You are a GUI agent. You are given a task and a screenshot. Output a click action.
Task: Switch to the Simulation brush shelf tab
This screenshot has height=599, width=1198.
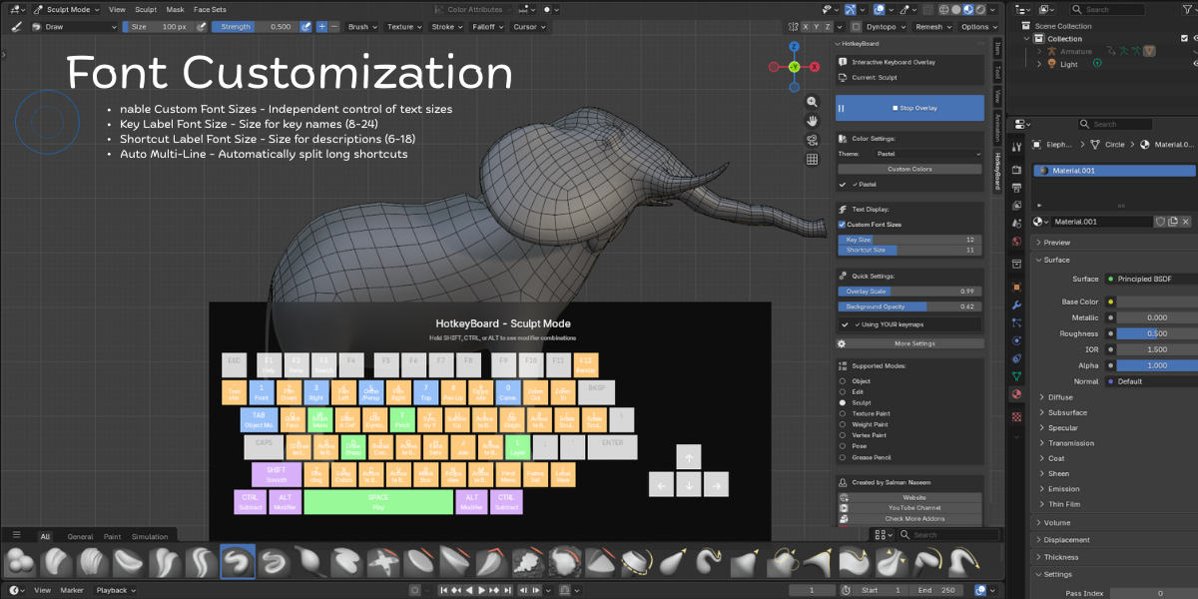150,536
